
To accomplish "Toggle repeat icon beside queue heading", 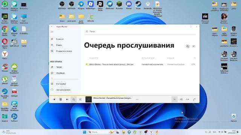I will pyautogui.click(x=188, y=46).
